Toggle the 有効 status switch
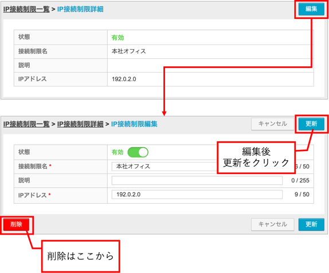 pyautogui.click(x=138, y=152)
